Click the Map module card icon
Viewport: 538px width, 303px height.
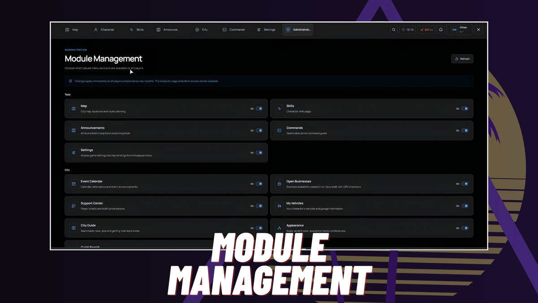pos(74,109)
